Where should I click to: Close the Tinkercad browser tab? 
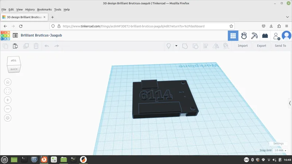point(44,17)
